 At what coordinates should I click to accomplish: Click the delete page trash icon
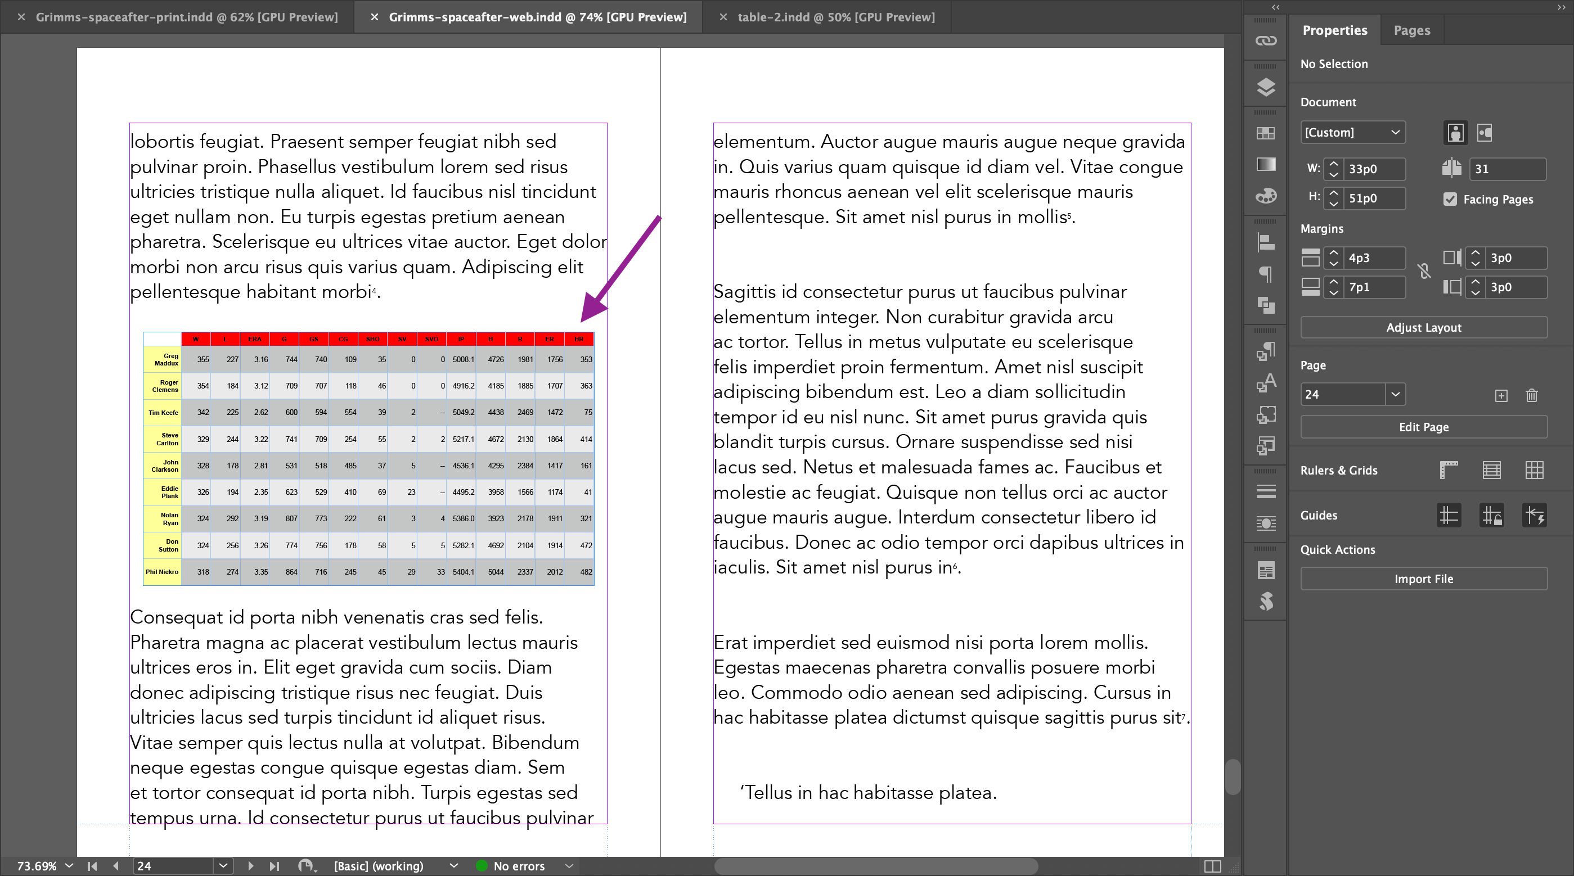point(1531,395)
